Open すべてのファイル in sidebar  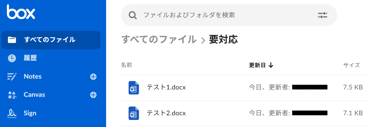(49, 40)
